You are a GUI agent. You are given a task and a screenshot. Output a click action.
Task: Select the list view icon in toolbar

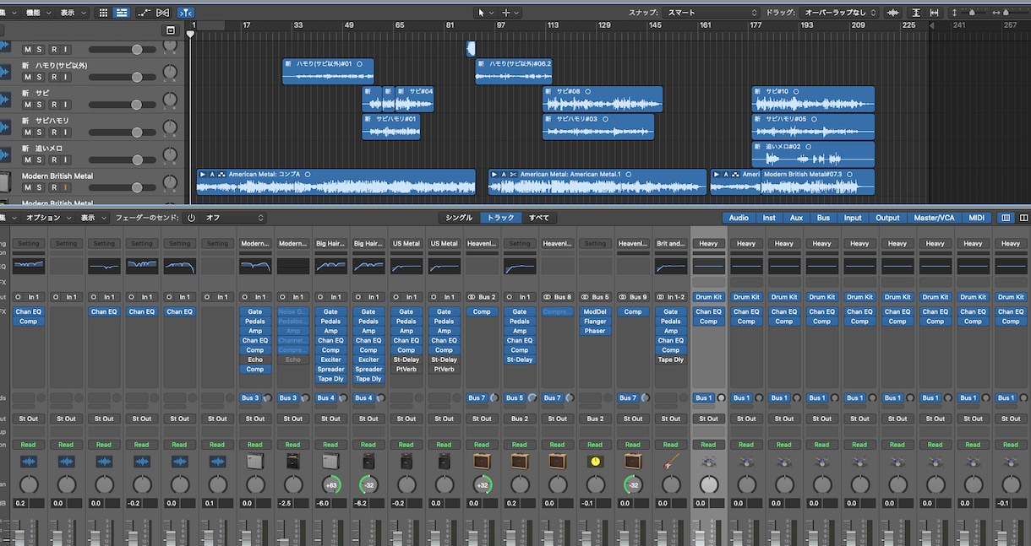pos(122,13)
